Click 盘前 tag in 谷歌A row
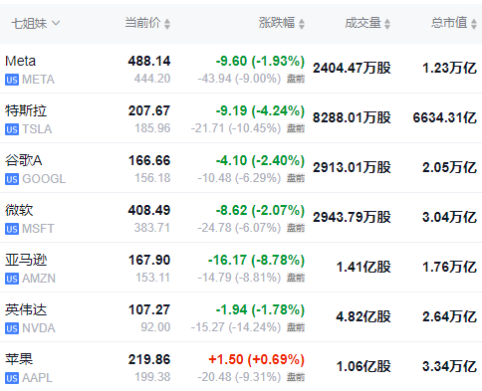 point(296,178)
